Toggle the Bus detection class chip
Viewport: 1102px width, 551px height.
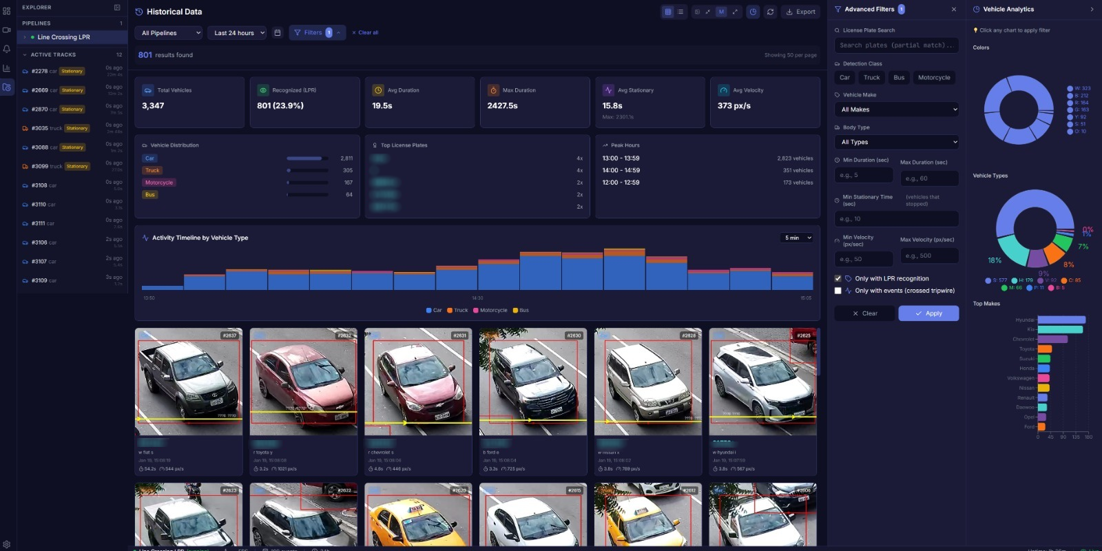[x=899, y=78]
